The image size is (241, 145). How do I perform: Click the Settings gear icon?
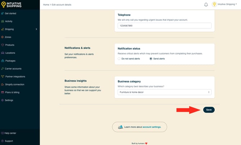tap(3, 100)
